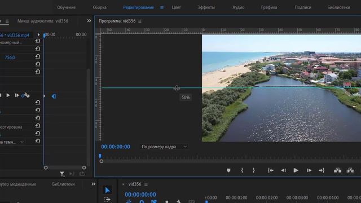Screen dimensions: 361x203
Task: Add a marker in the Program monitor
Action: click(228, 170)
